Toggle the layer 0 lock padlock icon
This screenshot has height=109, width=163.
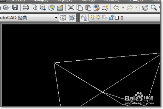point(111,17)
